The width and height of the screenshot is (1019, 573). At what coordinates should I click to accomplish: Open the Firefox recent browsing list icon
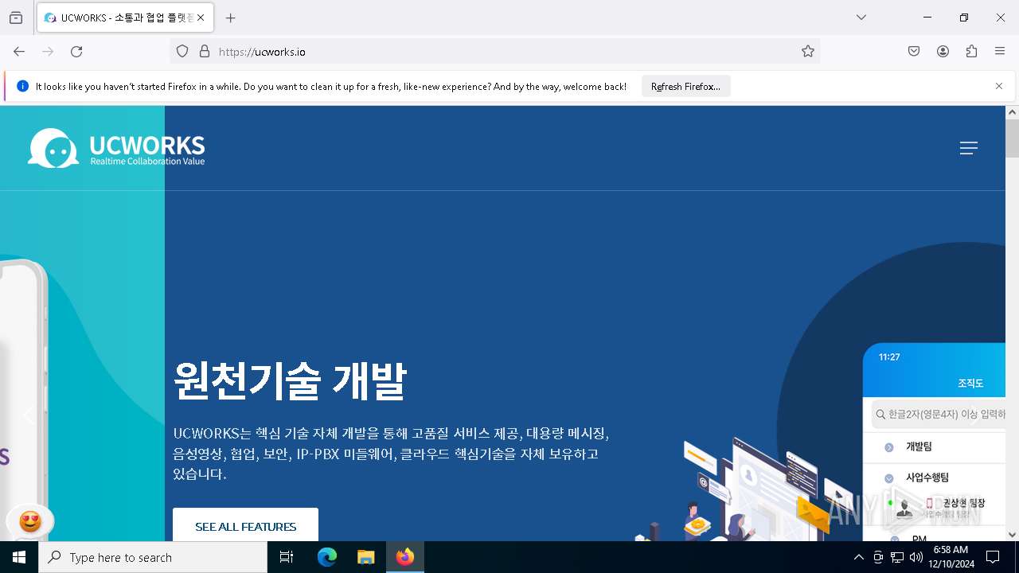coord(16,18)
